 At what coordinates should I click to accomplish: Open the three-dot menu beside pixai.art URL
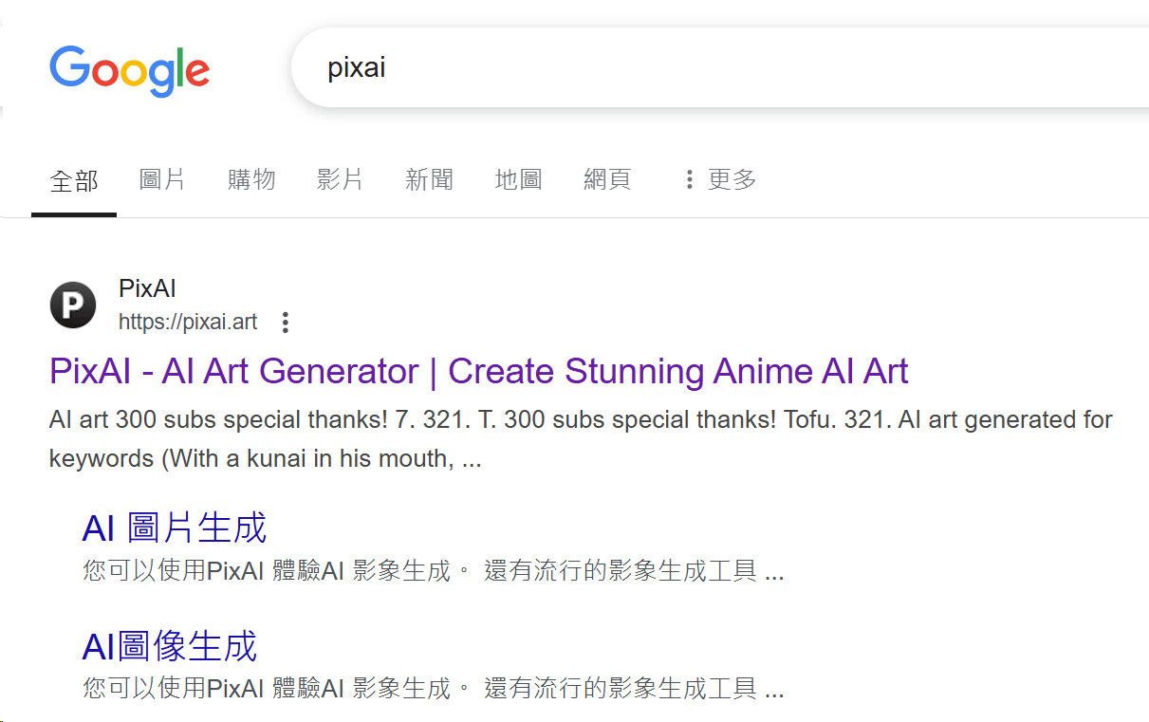coord(285,323)
